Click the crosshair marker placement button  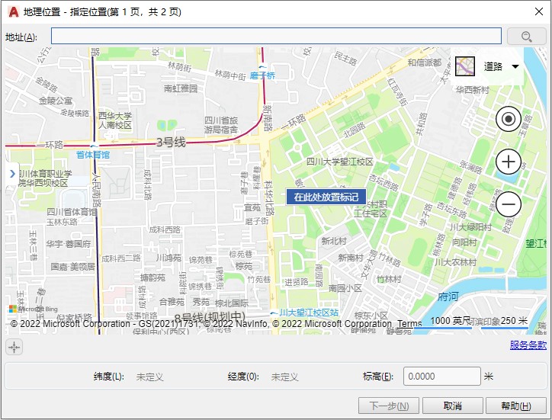point(14,347)
